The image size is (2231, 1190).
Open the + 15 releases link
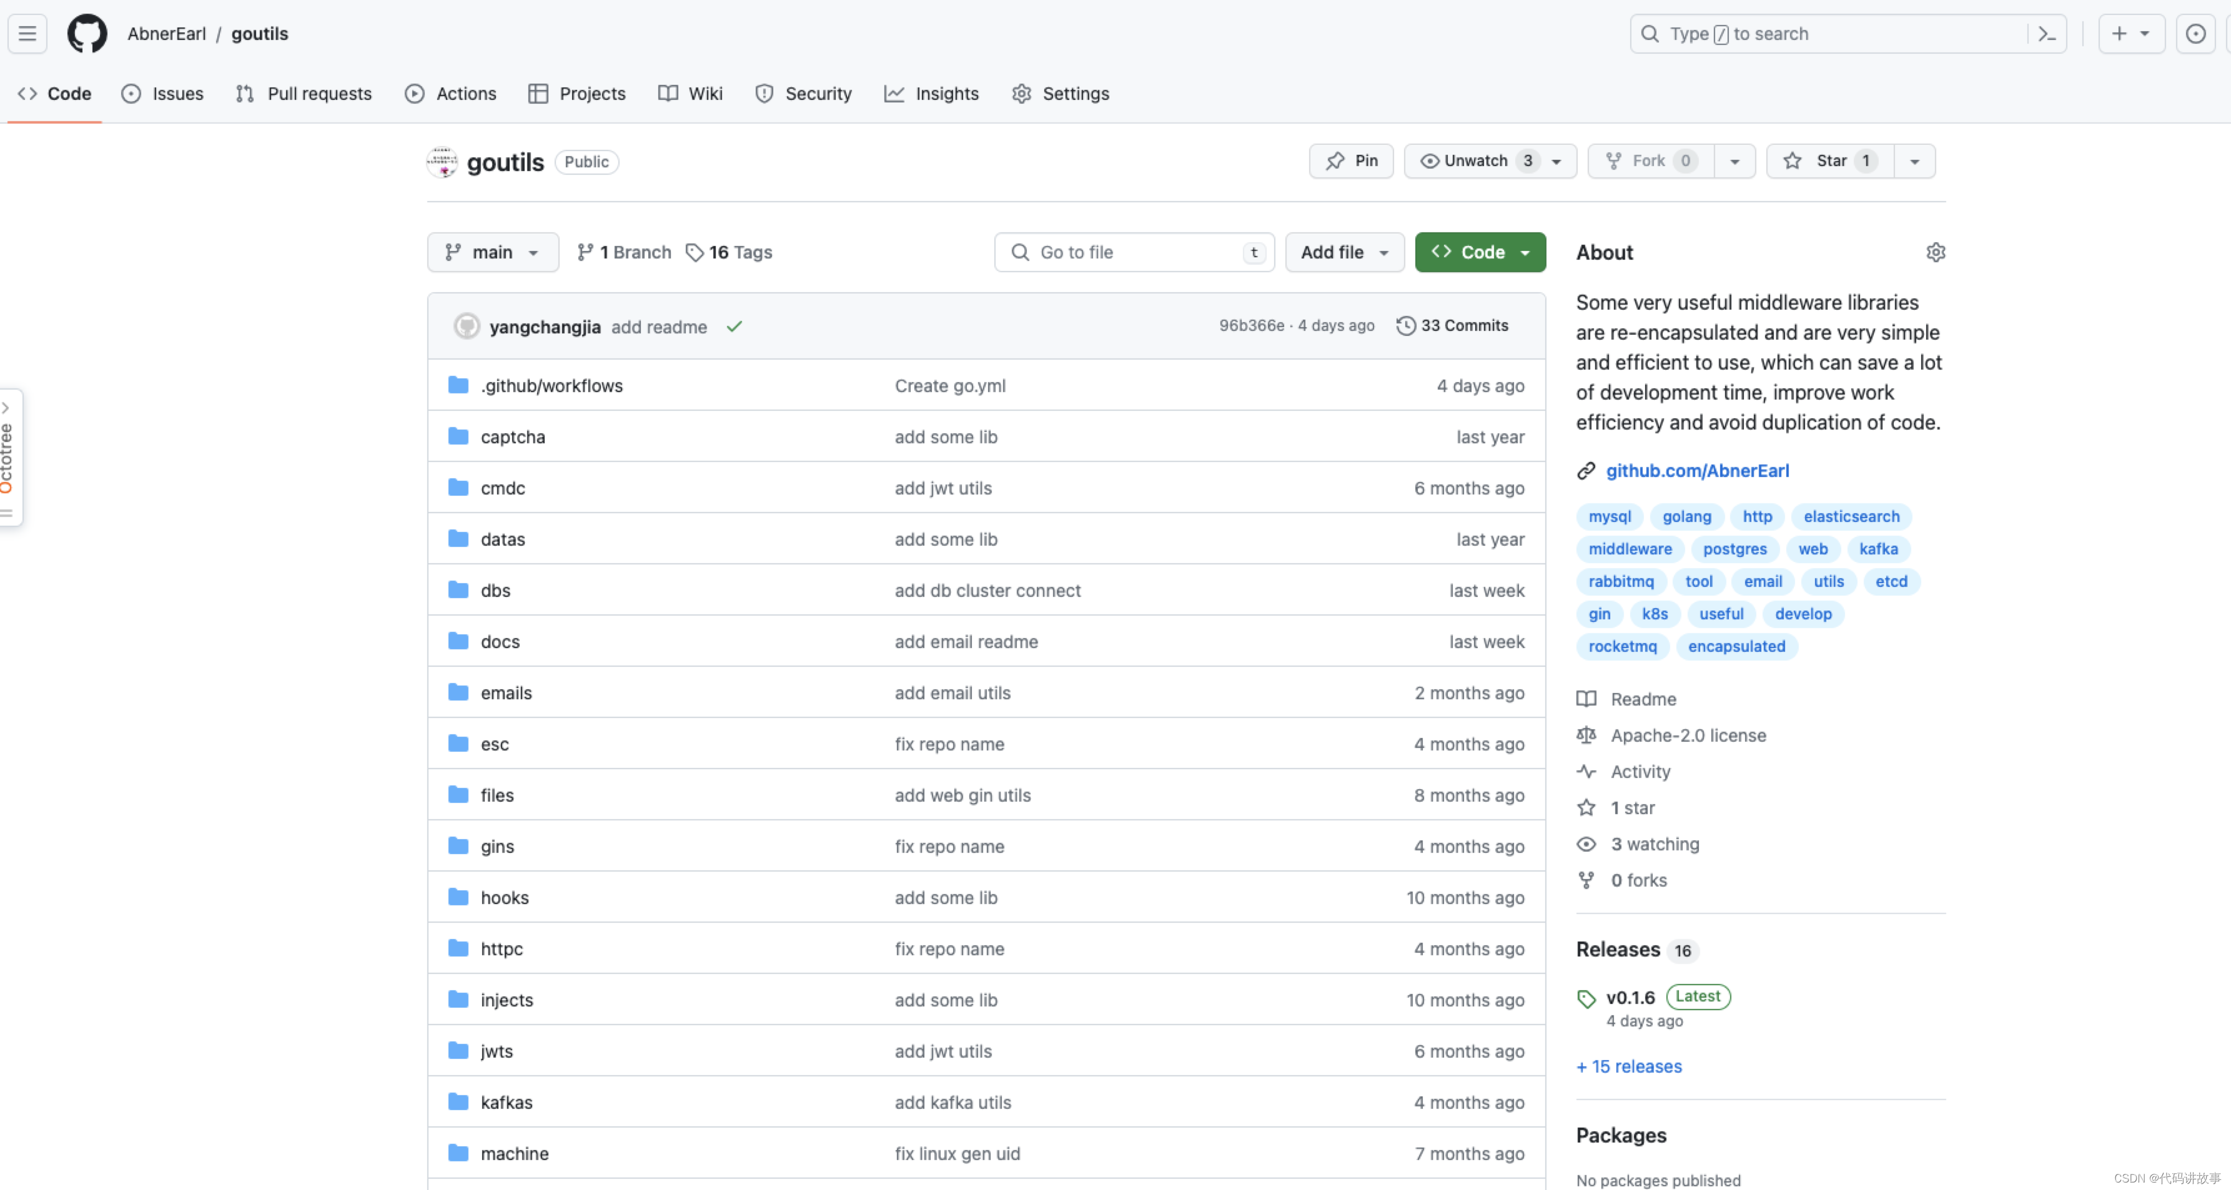pos(1628,1066)
